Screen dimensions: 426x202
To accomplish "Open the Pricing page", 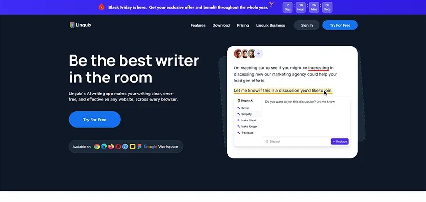I will tap(243, 25).
